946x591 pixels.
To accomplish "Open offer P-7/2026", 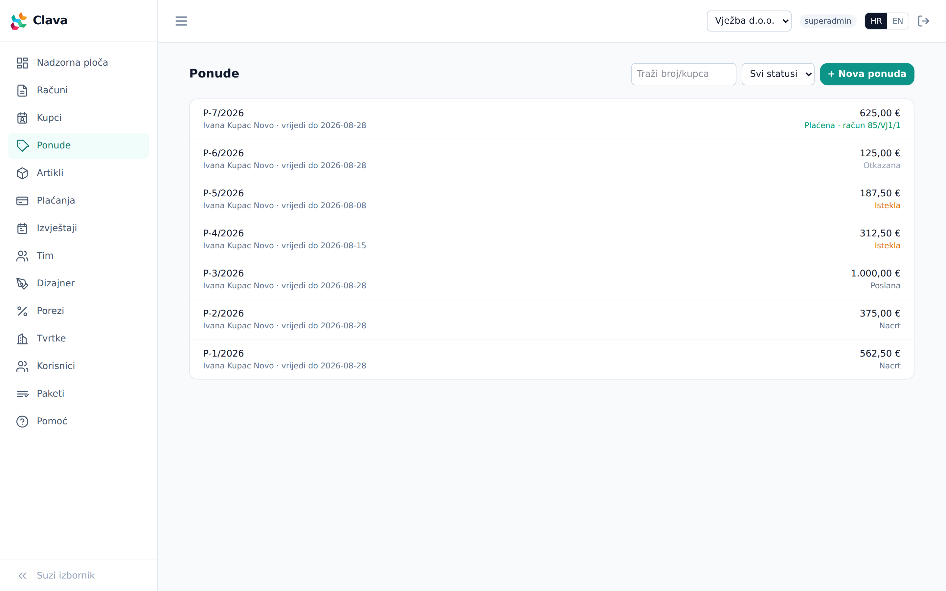I will click(x=552, y=119).
